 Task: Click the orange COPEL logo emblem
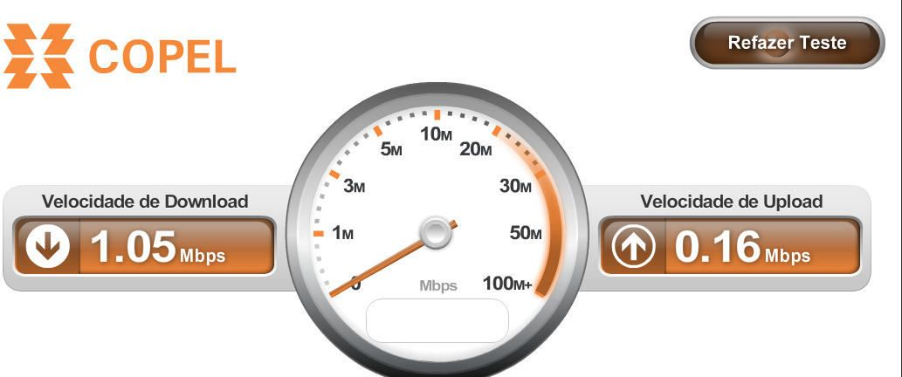click(39, 56)
